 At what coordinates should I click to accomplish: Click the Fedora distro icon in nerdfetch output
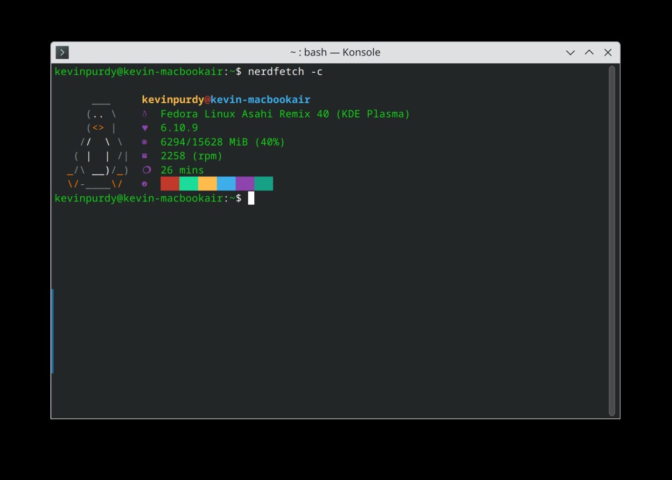click(145, 113)
